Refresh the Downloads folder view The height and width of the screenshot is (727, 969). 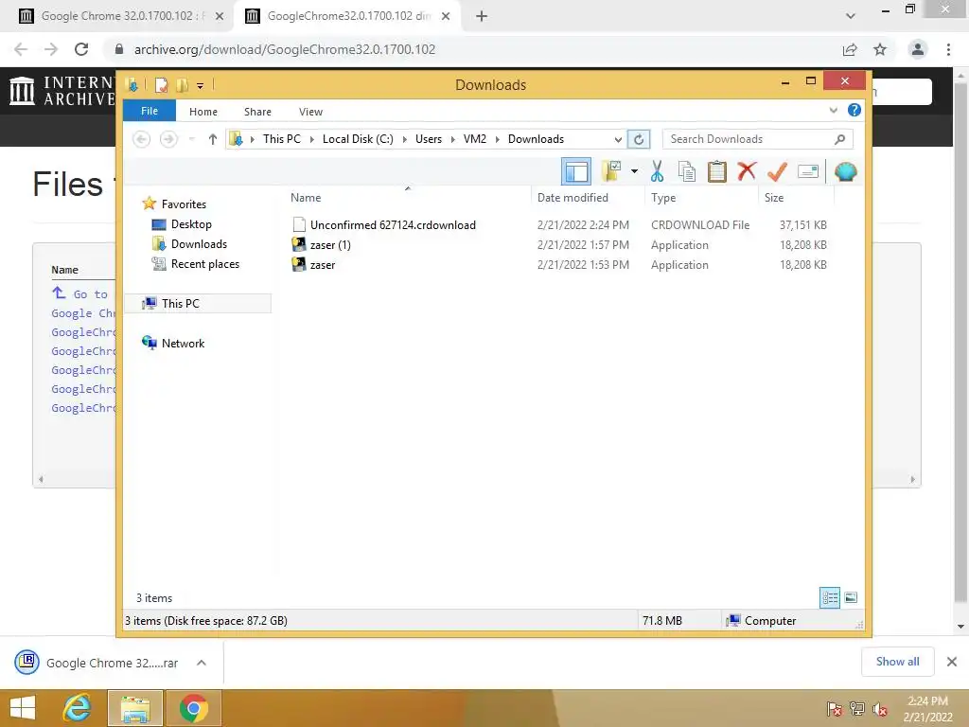[639, 139]
